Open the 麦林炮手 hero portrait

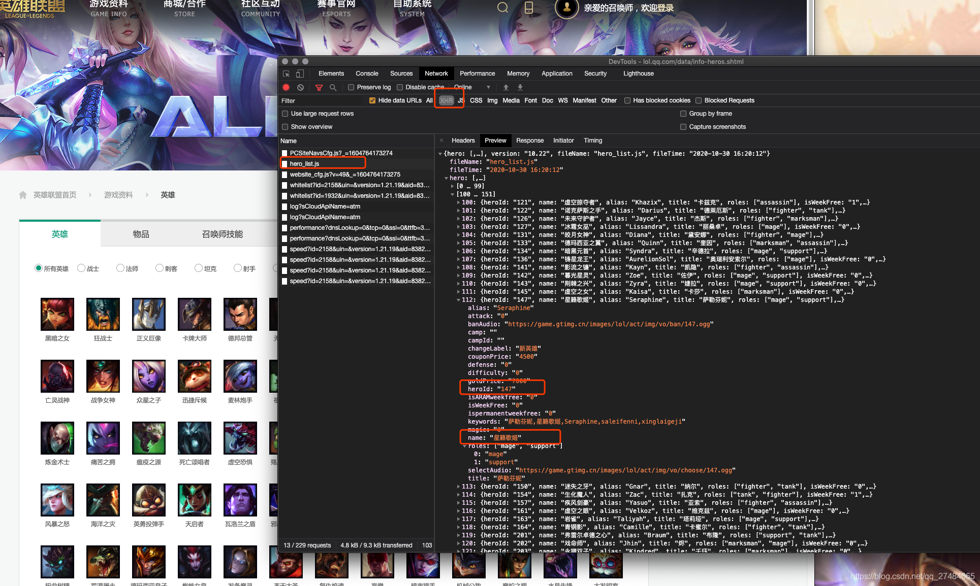[x=240, y=376]
